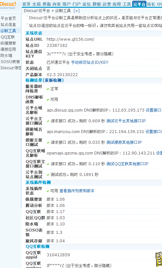The height and width of the screenshot is (268, 162).
Task: Click the [+] add shortcut link
Action: click(77, 11)
